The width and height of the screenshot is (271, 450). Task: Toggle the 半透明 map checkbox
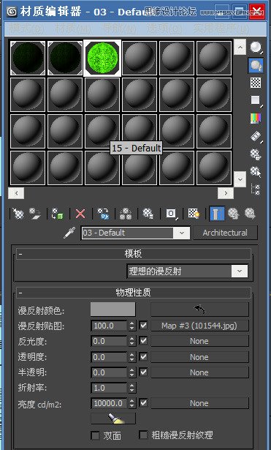(143, 372)
